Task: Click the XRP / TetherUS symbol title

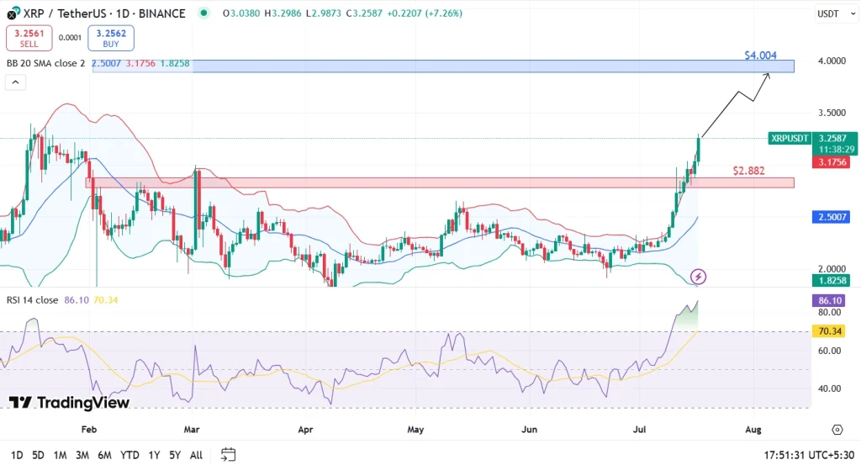Action: (103, 13)
